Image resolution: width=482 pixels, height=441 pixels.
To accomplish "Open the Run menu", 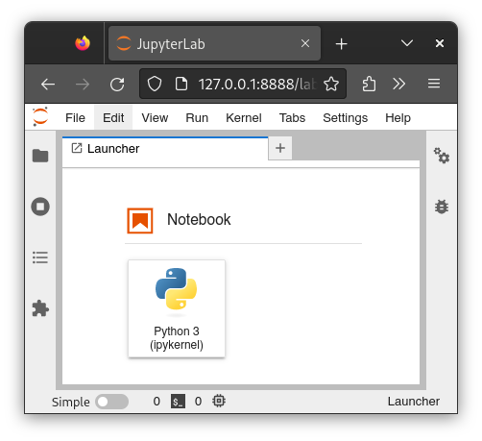I will pyautogui.click(x=197, y=118).
